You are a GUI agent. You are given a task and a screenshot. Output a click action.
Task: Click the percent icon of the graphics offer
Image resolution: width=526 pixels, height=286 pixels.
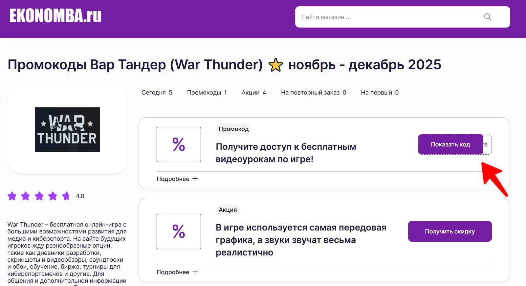[x=179, y=231]
